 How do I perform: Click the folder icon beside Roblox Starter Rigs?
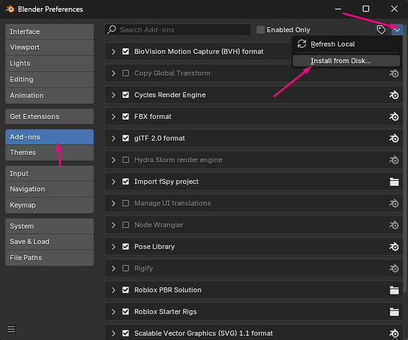394,311
